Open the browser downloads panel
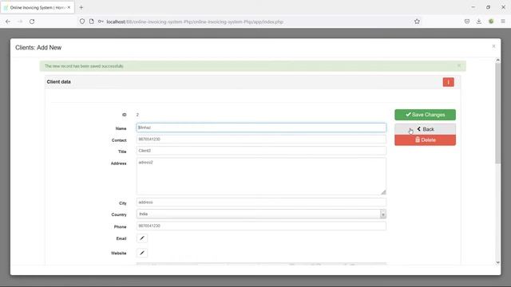This screenshot has width=511, height=287. click(x=479, y=22)
